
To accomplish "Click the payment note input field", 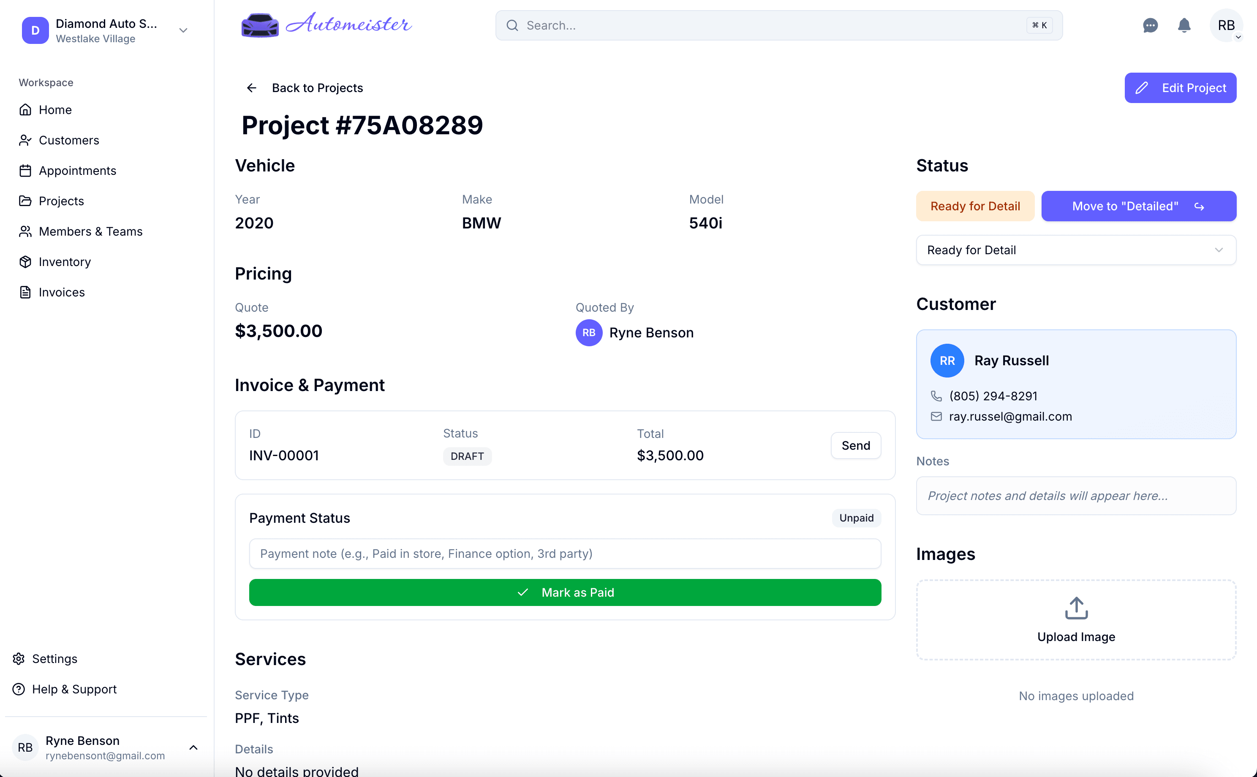I will pyautogui.click(x=565, y=554).
